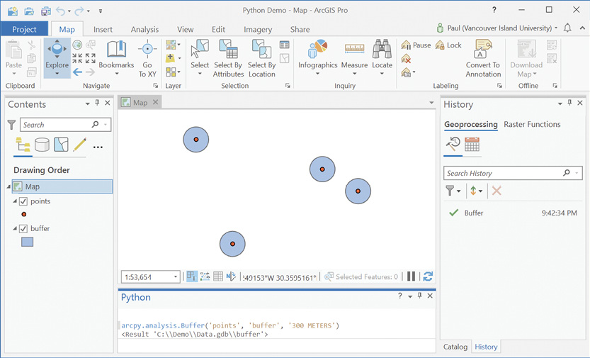
Task: Switch to List By Editing pencil view
Action: pyautogui.click(x=80, y=145)
